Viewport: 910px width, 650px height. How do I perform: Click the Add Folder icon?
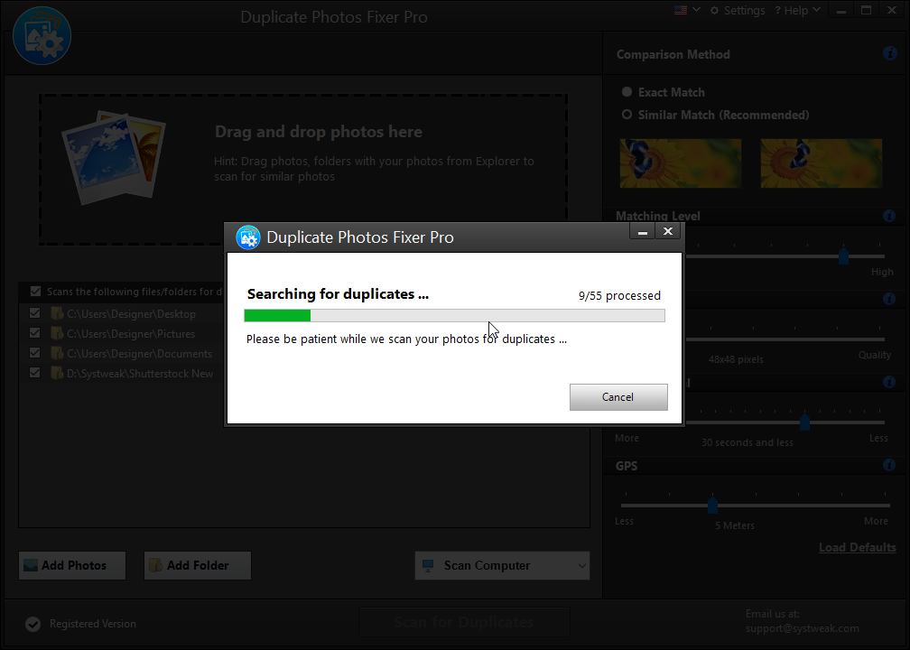coord(155,565)
